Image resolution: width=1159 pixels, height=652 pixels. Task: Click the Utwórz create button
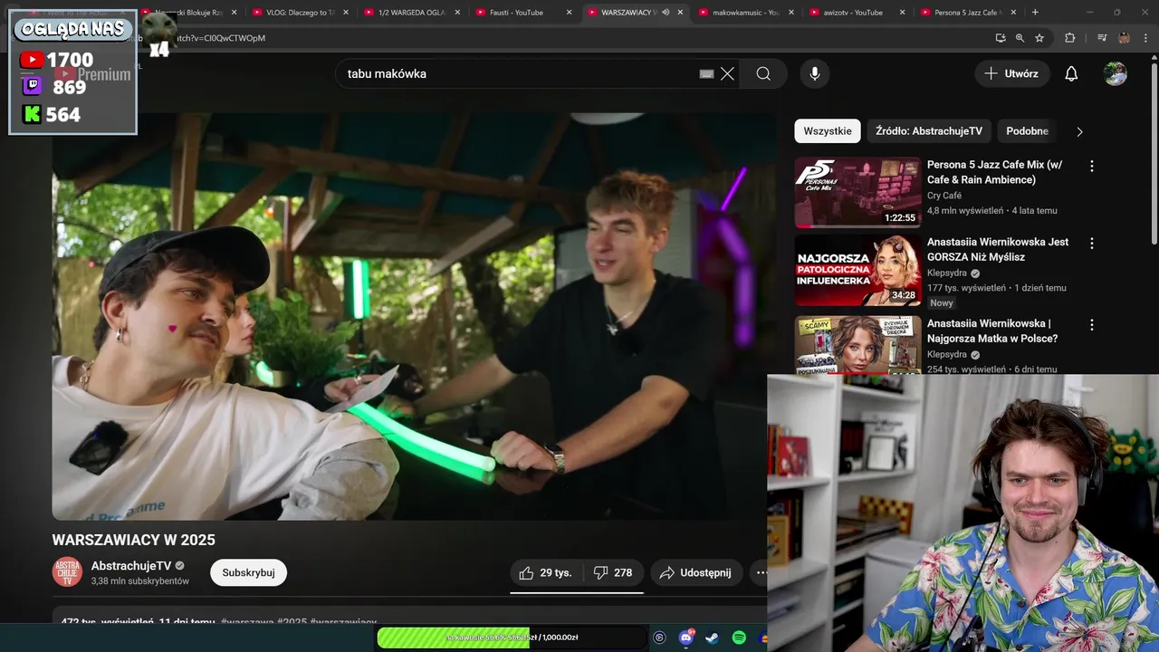[x=1012, y=73]
